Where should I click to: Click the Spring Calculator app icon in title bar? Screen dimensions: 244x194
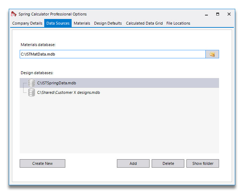[14, 14]
